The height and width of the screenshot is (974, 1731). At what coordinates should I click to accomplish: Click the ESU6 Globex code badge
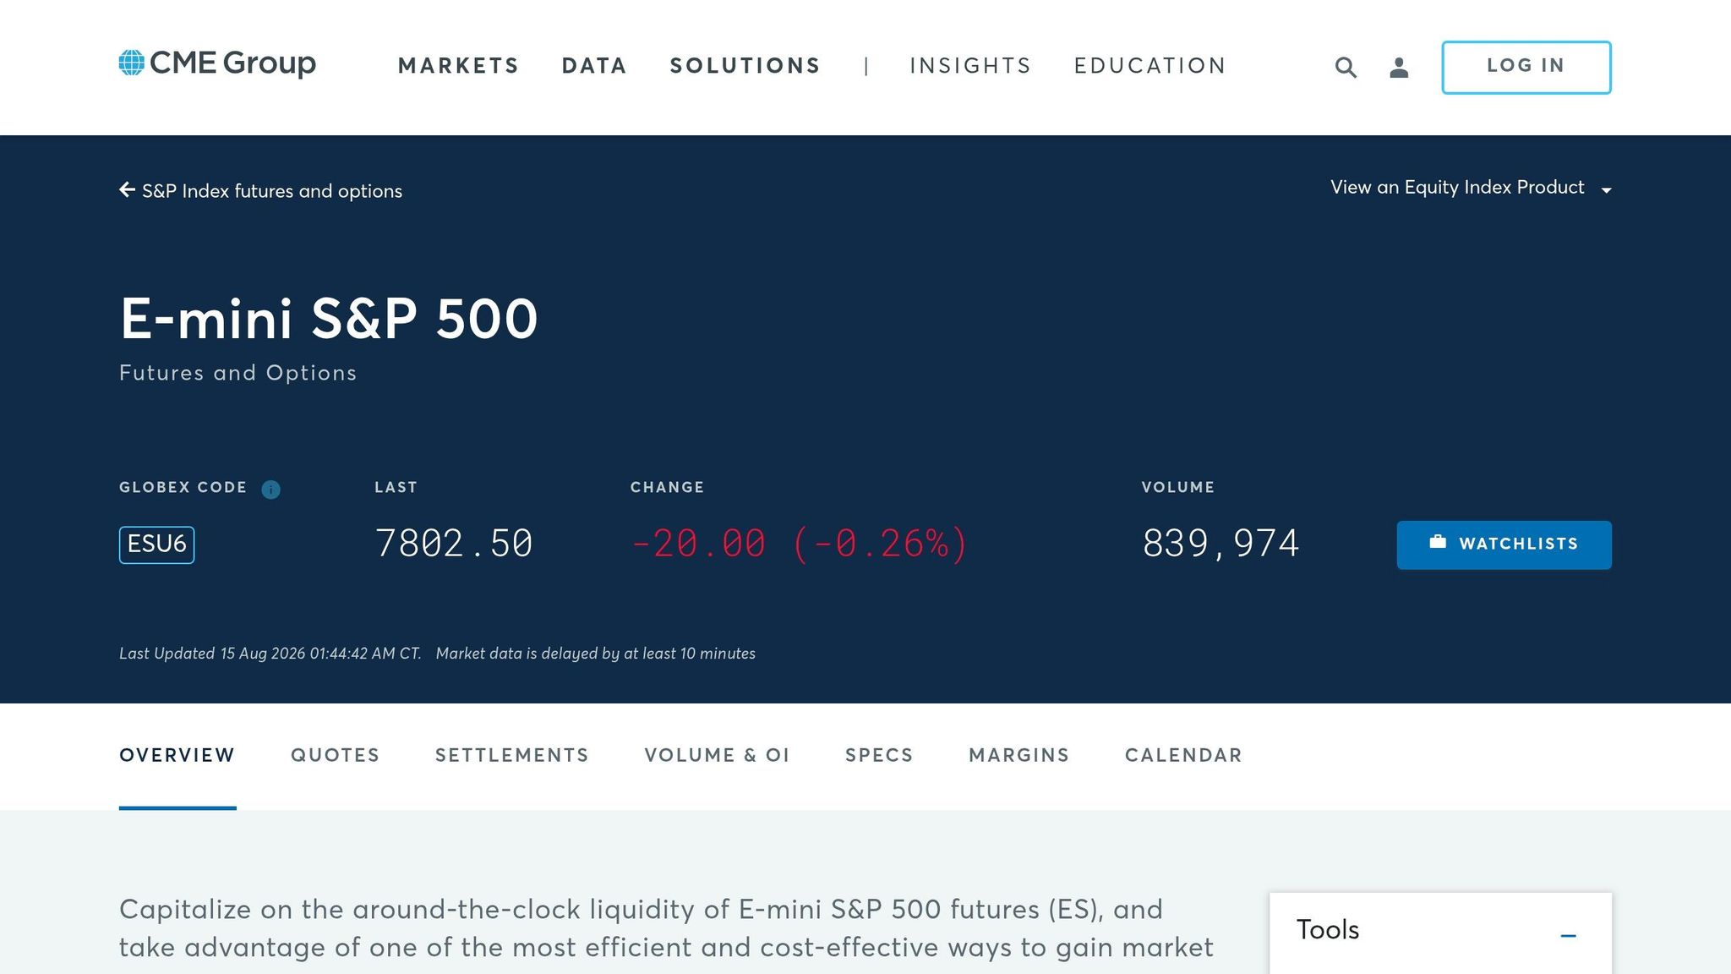(x=156, y=544)
